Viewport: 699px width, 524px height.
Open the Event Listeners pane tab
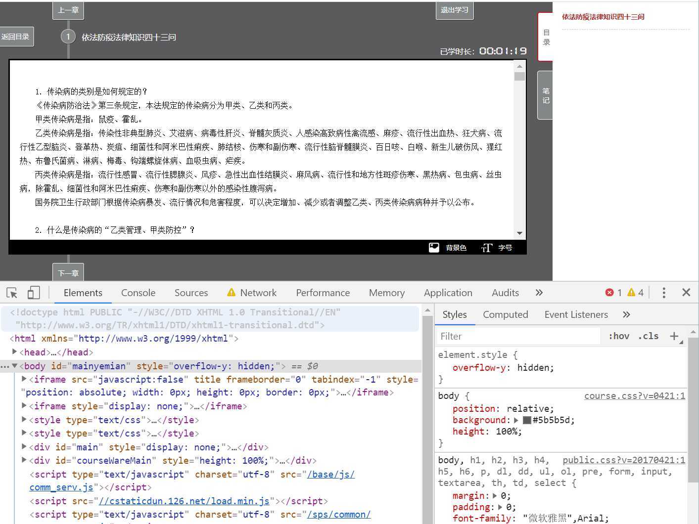click(x=576, y=314)
